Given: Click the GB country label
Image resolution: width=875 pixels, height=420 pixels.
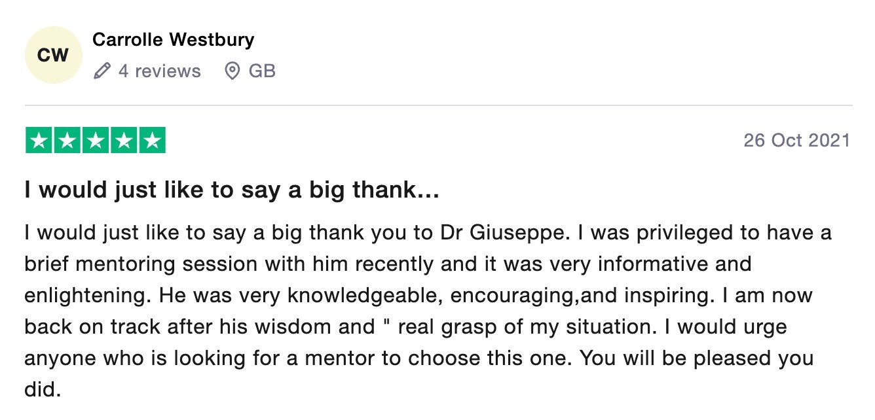Looking at the screenshot, I should 262,71.
